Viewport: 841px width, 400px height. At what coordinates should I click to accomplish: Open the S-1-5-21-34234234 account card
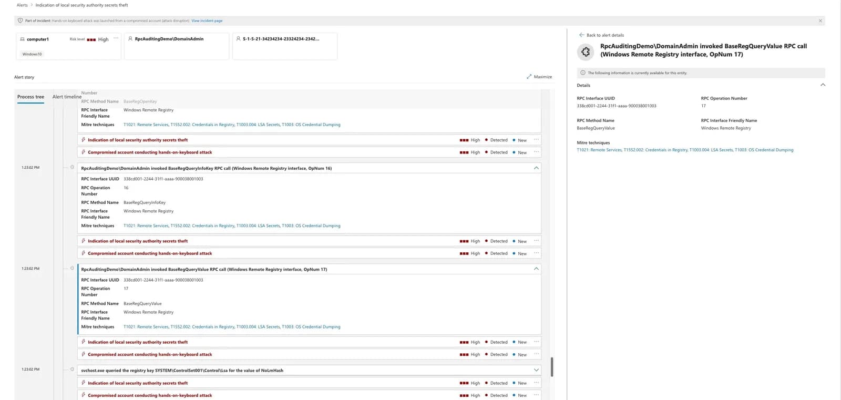285,46
